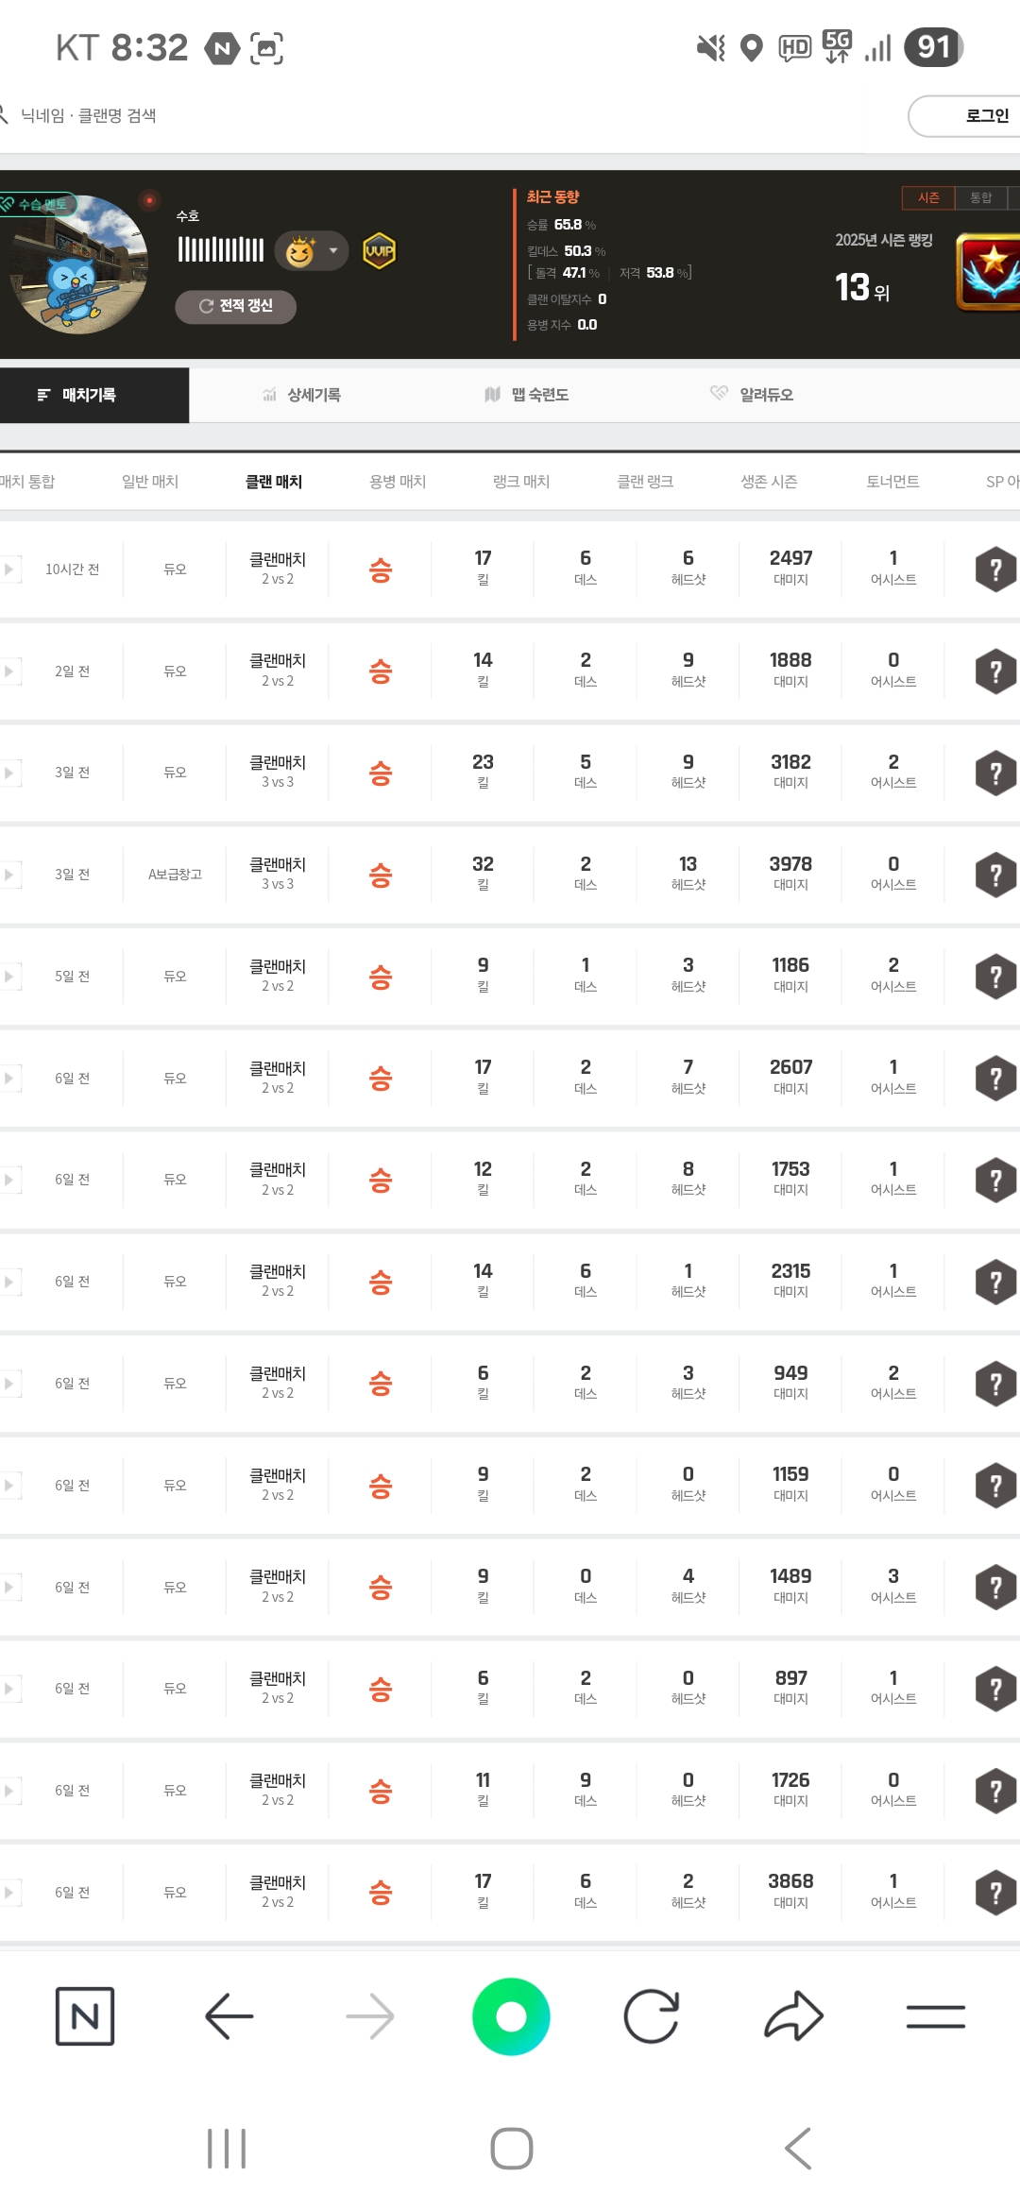
Task: Switch the ranking toggle to 시즌
Action: (928, 197)
